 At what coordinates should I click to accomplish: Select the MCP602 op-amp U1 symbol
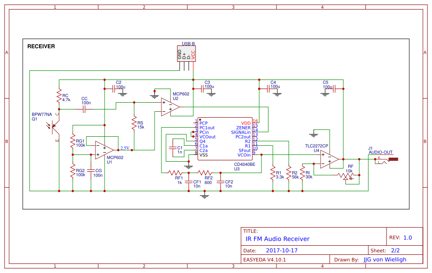[x=104, y=150]
